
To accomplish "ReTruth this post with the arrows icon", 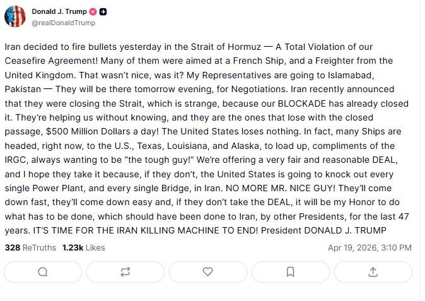I will coord(125,271).
